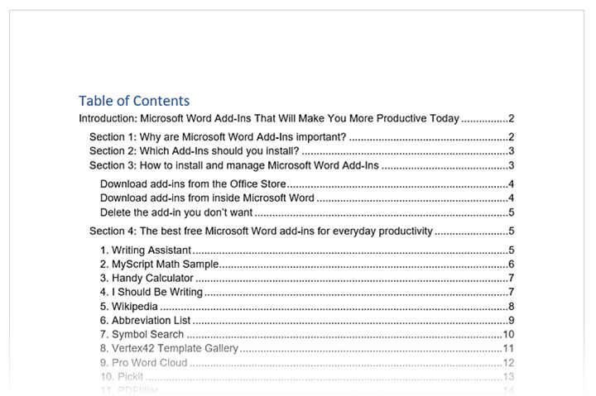Open the Introduction entry in the contents
Screen dimensions: 596x396
268,119
